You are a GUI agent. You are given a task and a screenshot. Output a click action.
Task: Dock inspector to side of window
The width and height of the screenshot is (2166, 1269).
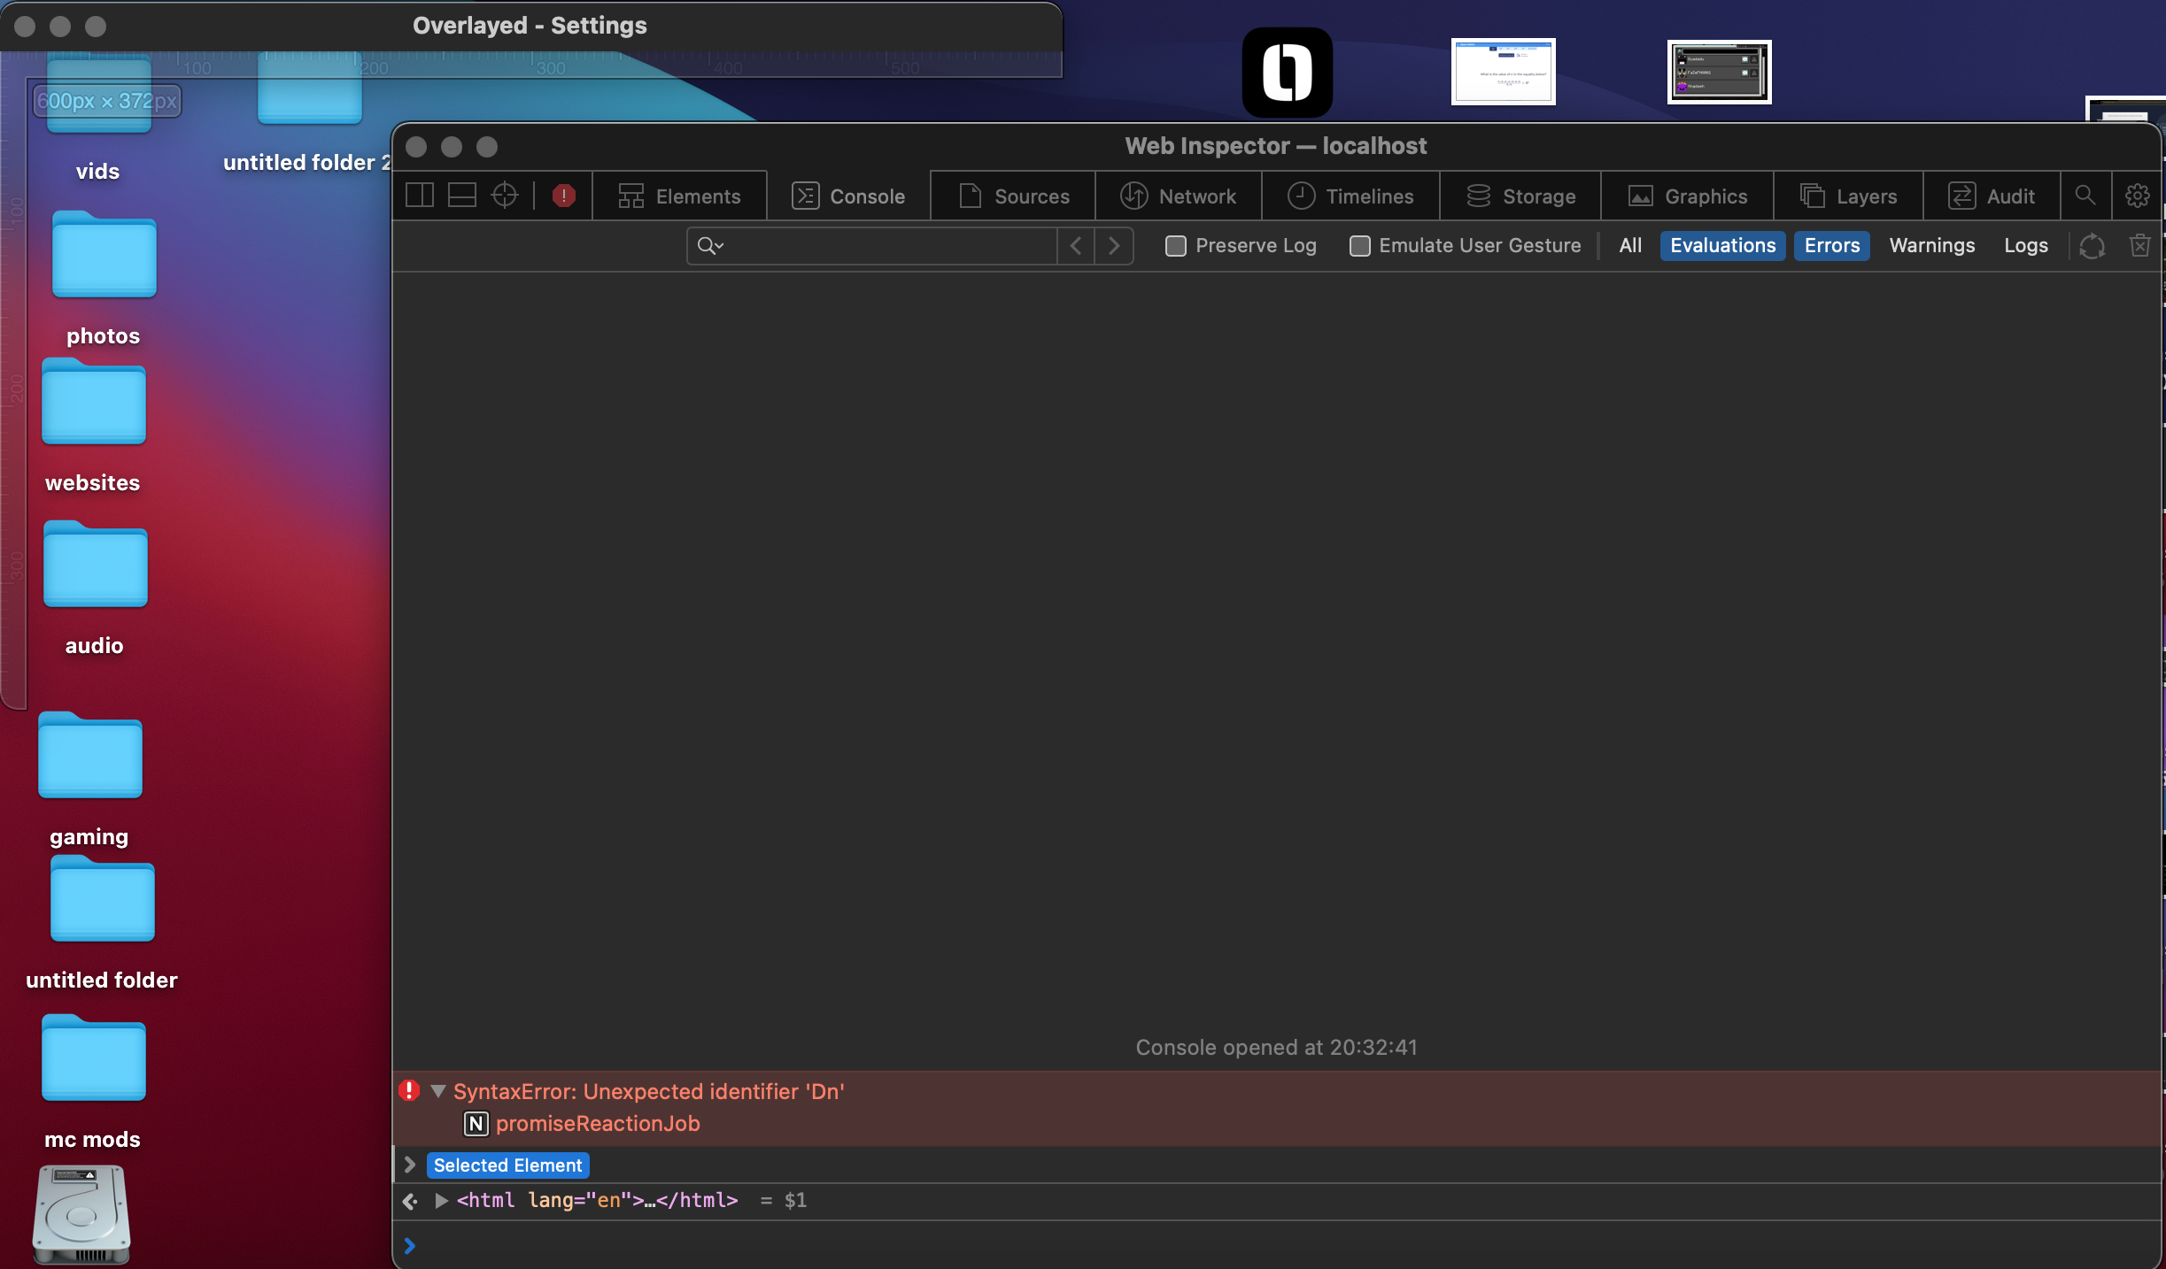pos(420,196)
